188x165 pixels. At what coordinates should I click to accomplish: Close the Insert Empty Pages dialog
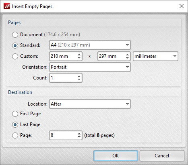pyautogui.click(x=182, y=6)
